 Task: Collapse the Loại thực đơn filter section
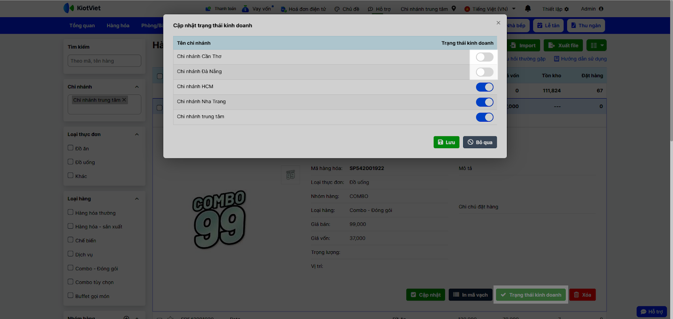point(137,134)
